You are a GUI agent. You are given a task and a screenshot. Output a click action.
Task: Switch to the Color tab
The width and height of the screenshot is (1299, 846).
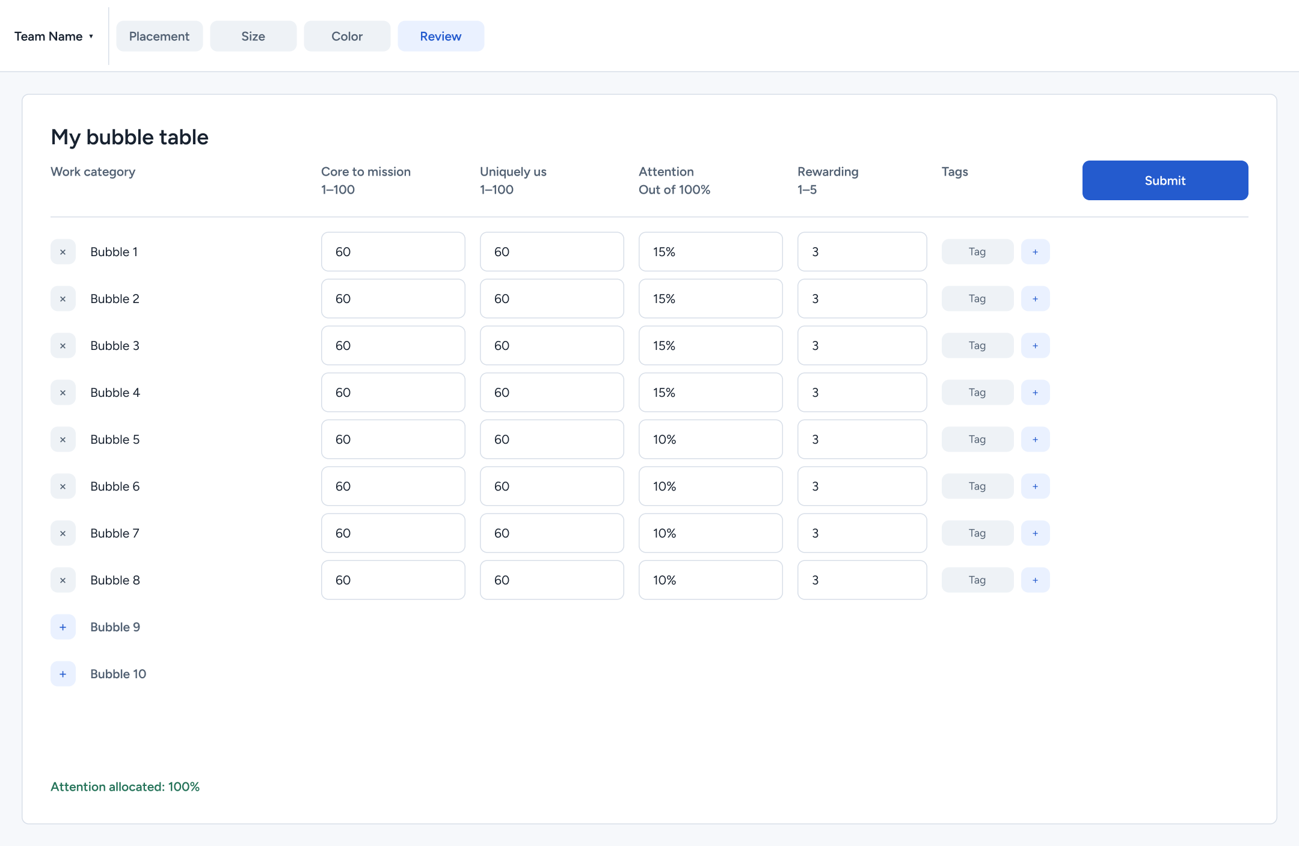(x=347, y=36)
